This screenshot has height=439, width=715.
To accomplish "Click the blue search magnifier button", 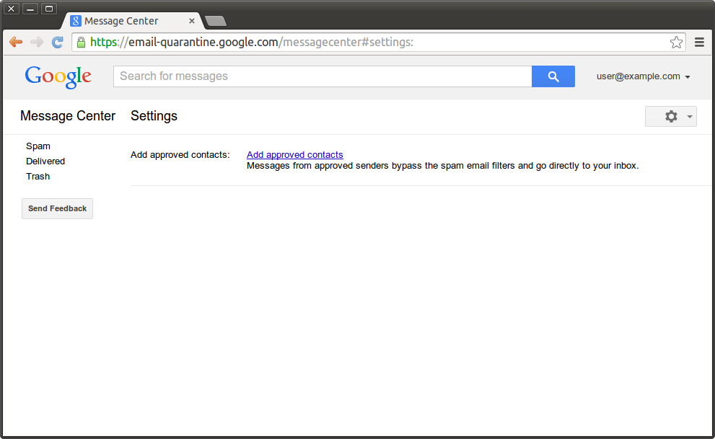I will pos(553,76).
